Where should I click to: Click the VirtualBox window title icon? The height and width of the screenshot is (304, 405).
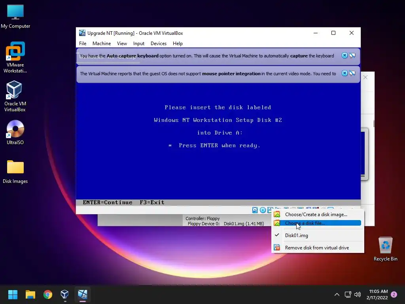coord(82,33)
